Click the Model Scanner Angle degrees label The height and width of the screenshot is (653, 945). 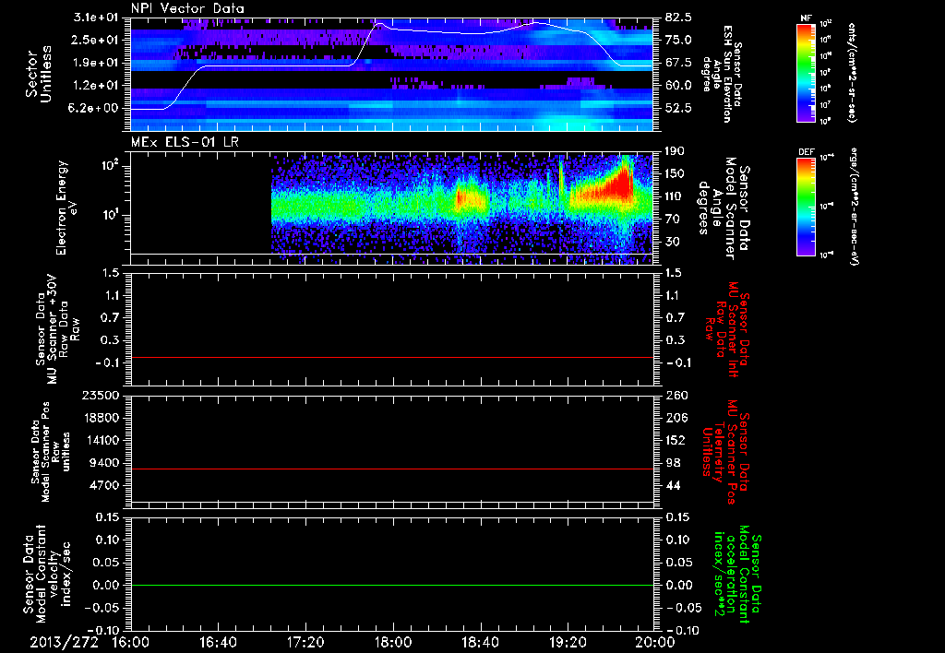(x=724, y=208)
